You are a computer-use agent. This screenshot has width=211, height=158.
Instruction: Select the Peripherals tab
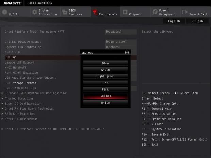point(105,12)
